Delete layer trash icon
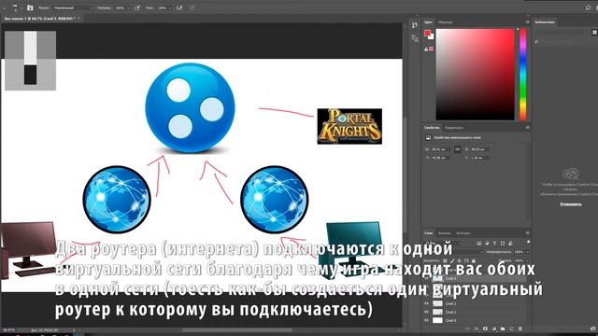 (520, 329)
